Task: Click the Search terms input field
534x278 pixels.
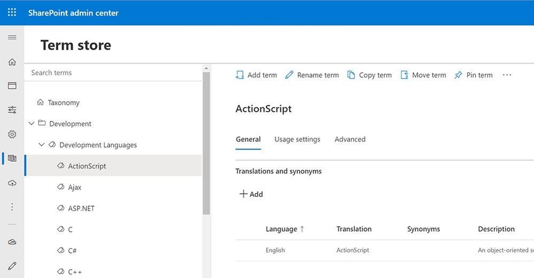Action: pyautogui.click(x=113, y=73)
